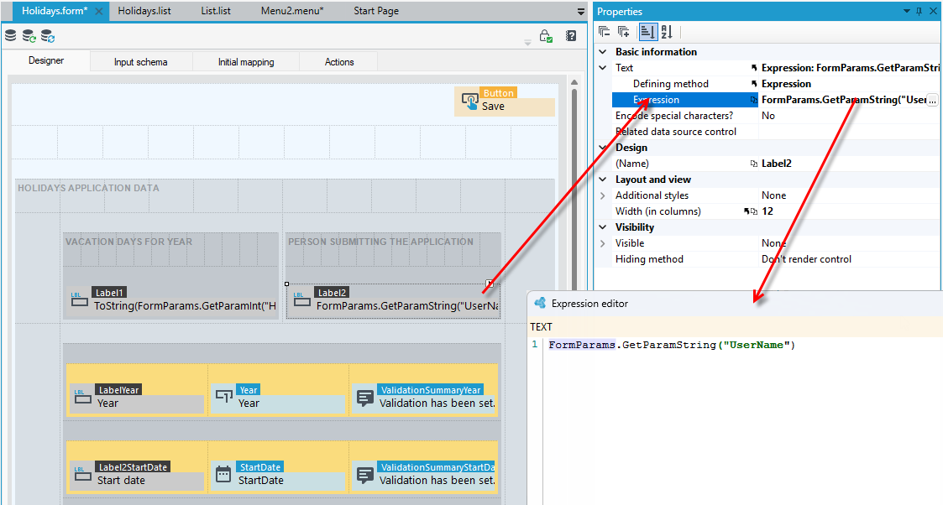
Task: Click the padlock icon with the green check
Action: pos(546,36)
